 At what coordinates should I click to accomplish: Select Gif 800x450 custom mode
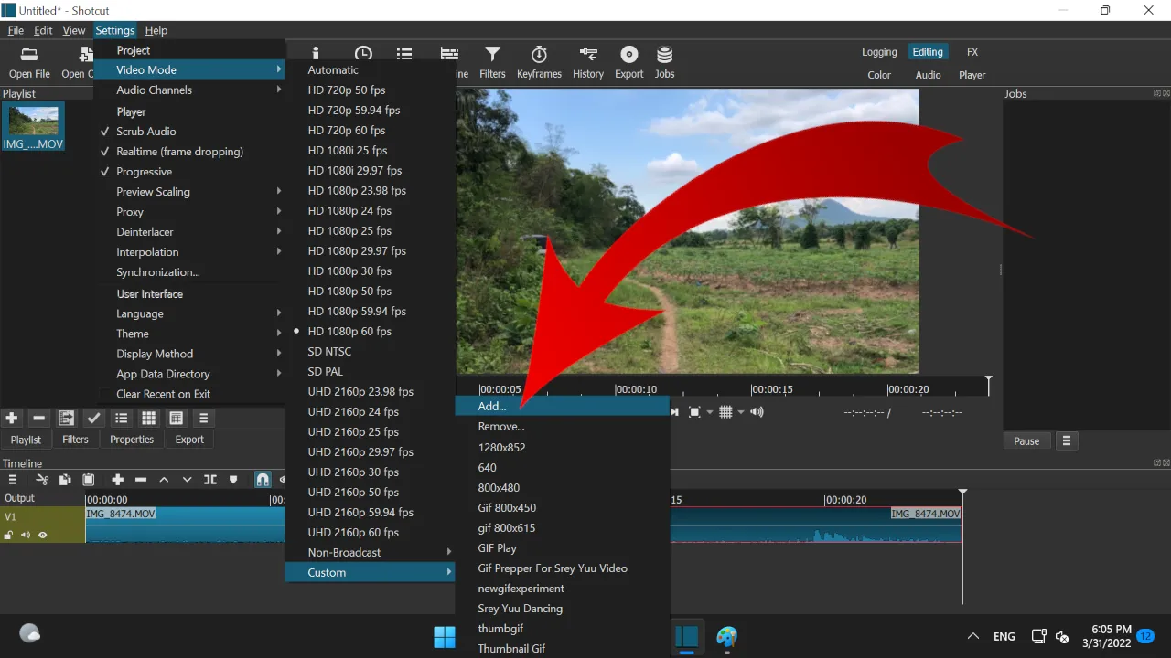(563, 508)
